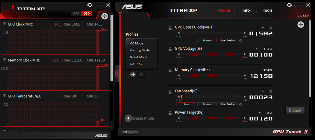
Task: Decrease Fan Speed with left arrow
Action: [x=178, y=97]
